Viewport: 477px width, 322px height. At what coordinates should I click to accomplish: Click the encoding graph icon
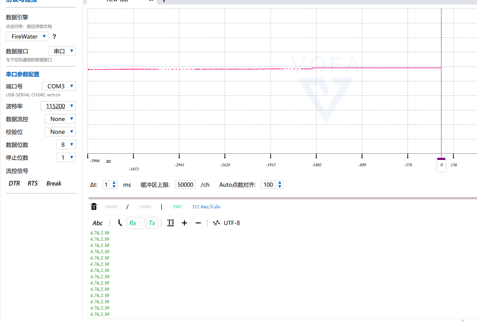pos(217,223)
